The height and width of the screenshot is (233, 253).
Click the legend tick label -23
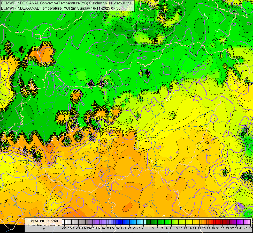[x=93, y=229]
